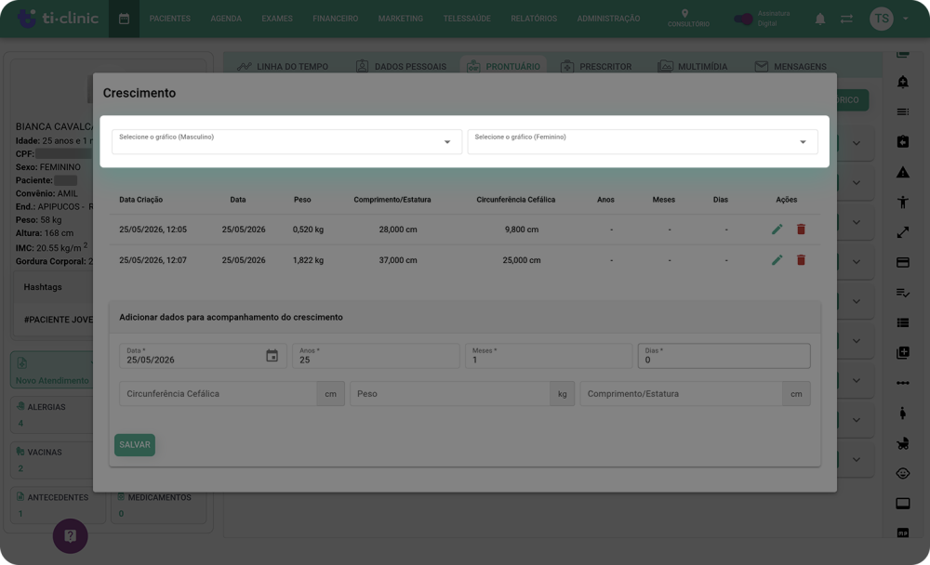Screen dimensions: 930x565
Task: Expand the last section chevron behind dialog
Action: (x=857, y=459)
